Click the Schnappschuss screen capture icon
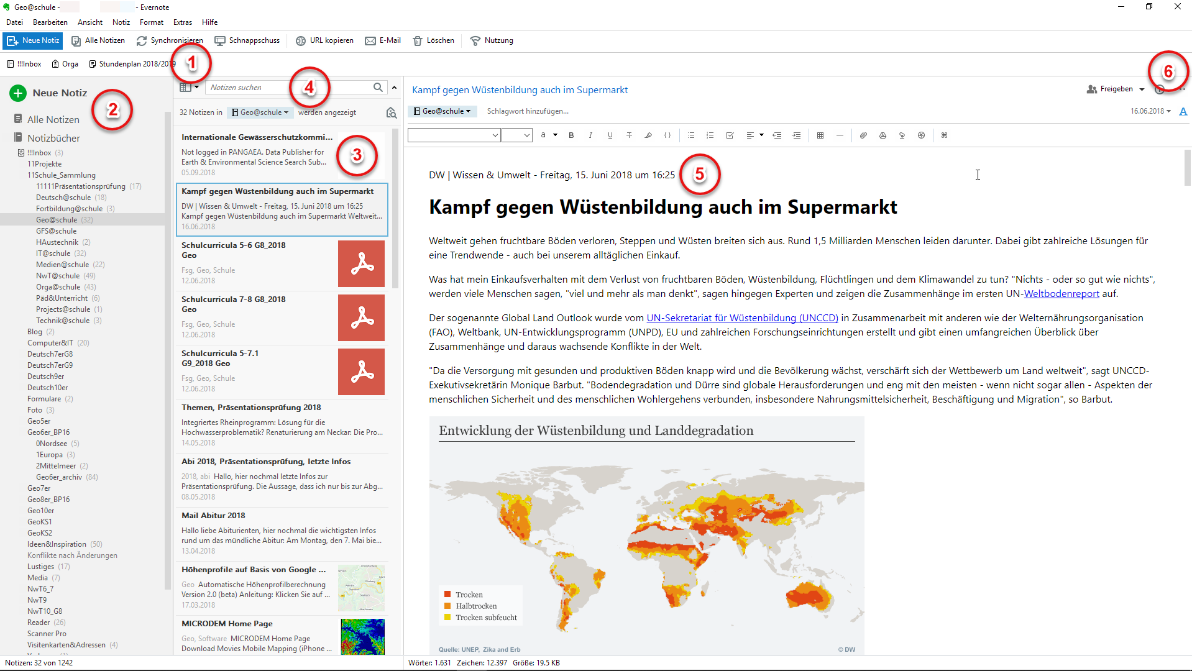 [x=220, y=41]
